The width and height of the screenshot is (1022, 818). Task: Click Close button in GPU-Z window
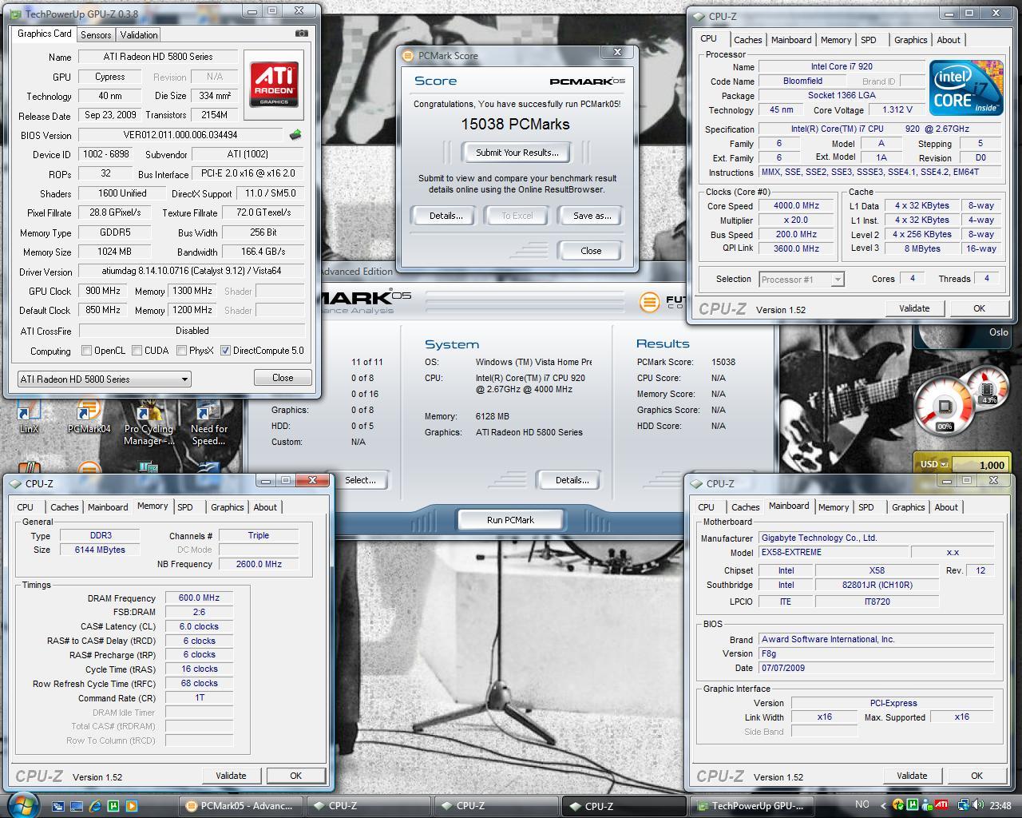click(283, 378)
